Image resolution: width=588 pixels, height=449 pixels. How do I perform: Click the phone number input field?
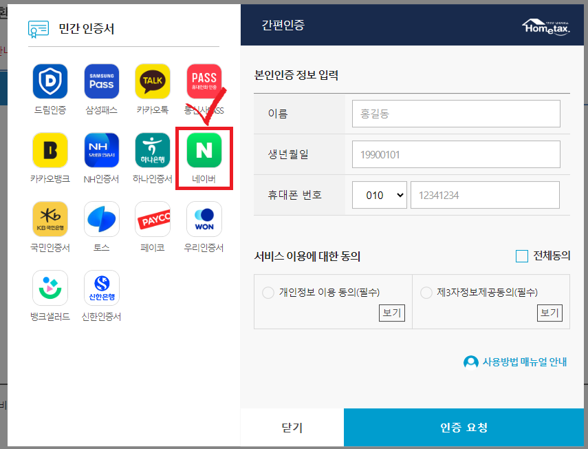coord(485,195)
